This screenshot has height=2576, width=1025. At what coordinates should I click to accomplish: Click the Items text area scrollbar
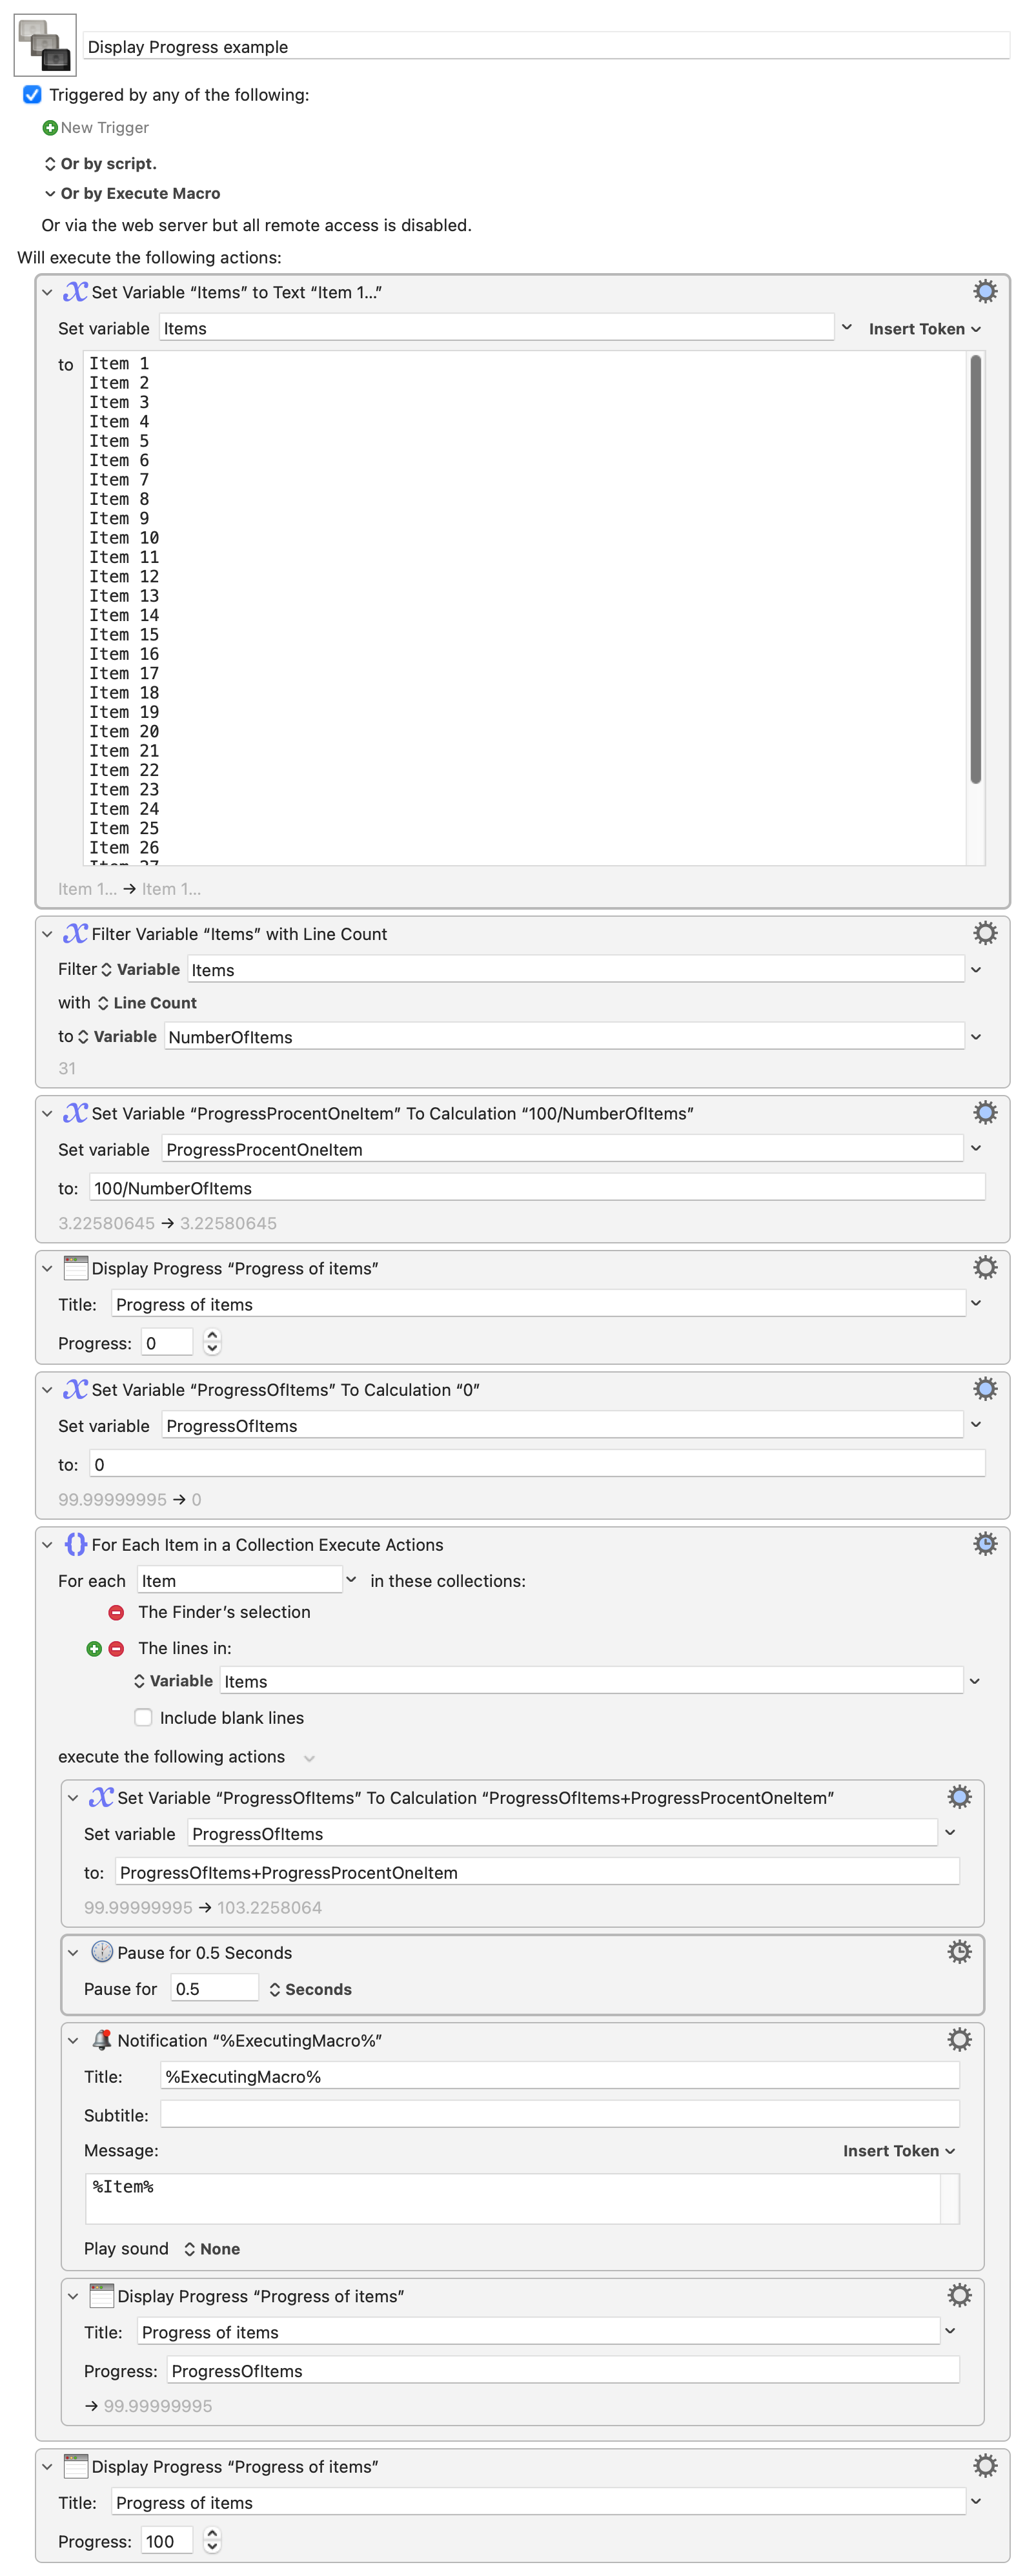(975, 569)
